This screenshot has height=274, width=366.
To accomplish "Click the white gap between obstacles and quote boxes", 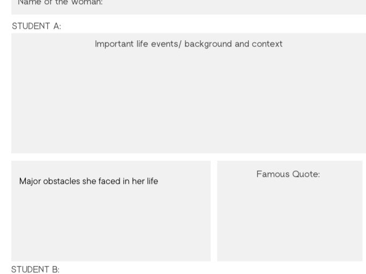I will pyautogui.click(x=214, y=211).
